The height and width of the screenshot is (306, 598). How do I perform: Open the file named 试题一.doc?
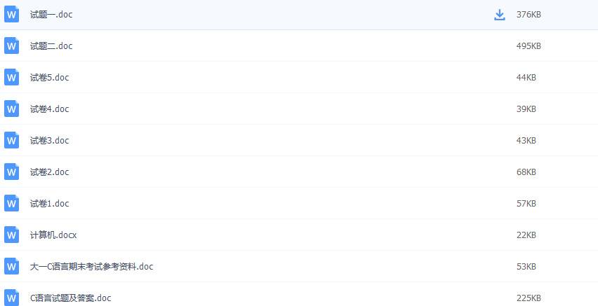point(51,15)
